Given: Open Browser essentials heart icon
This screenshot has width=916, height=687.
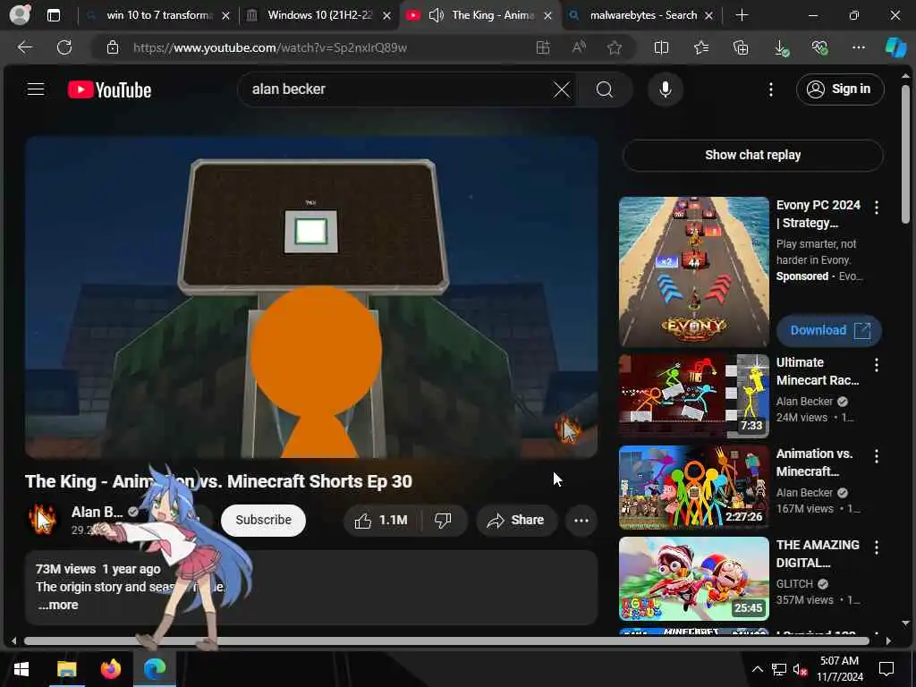Looking at the screenshot, I should tap(819, 47).
